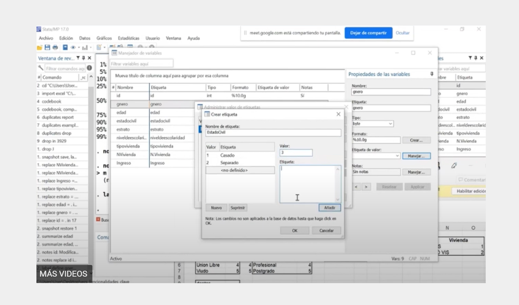Pin the Ventana de revisión panel

point(83,58)
